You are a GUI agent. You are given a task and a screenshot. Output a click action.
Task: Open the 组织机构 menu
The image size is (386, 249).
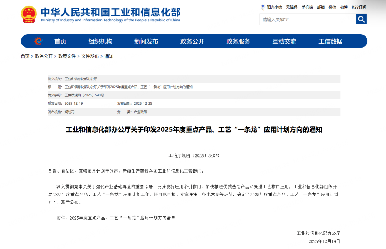(100, 41)
